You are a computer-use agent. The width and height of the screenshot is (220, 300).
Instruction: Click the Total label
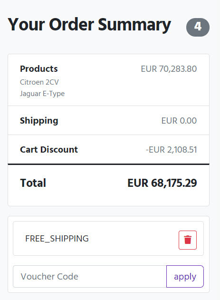tap(33, 183)
